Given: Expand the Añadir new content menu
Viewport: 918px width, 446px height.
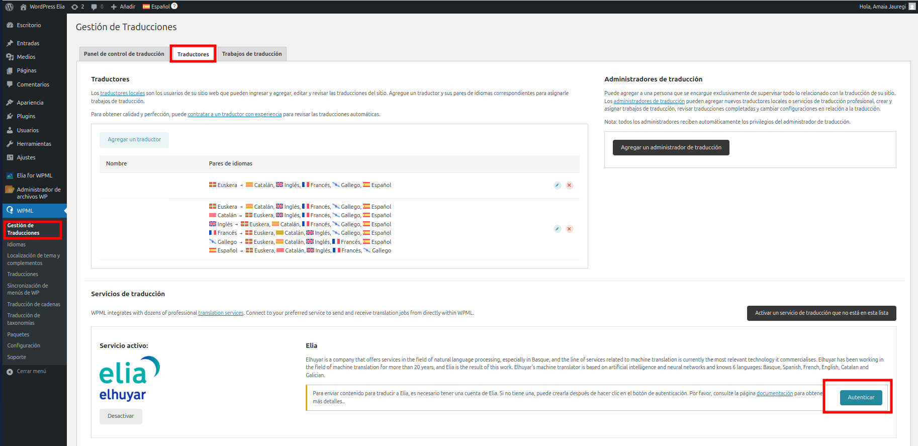Looking at the screenshot, I should tap(123, 7).
